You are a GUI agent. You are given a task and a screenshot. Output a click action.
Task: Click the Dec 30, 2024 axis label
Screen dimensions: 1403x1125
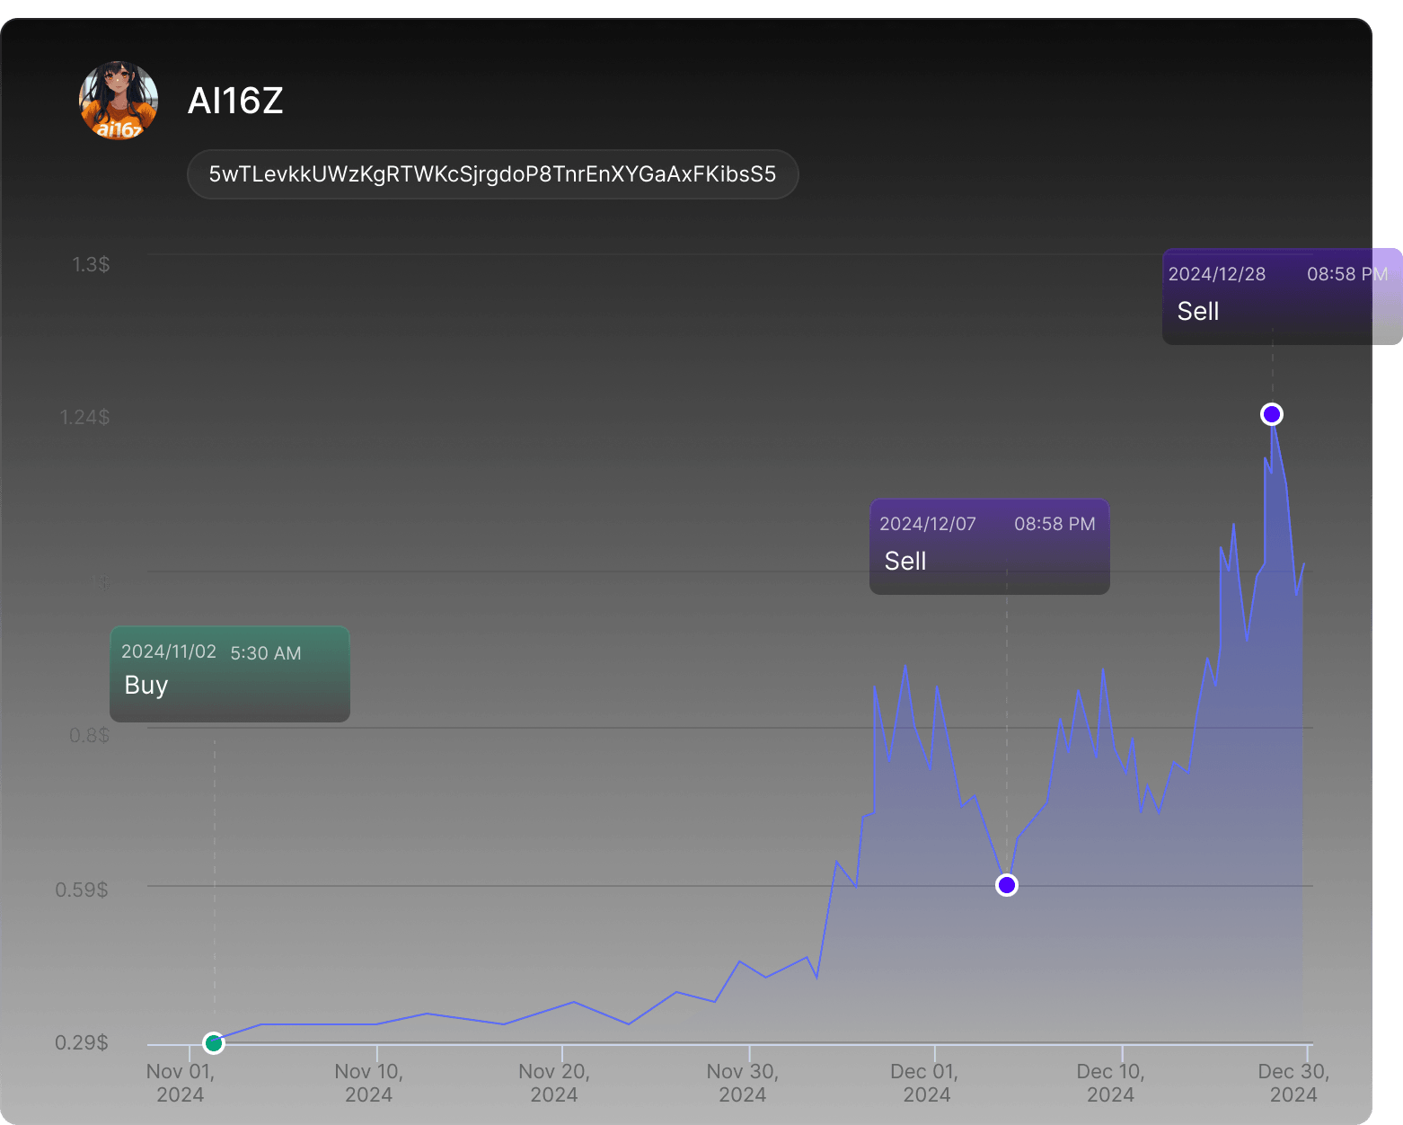(x=1293, y=1083)
